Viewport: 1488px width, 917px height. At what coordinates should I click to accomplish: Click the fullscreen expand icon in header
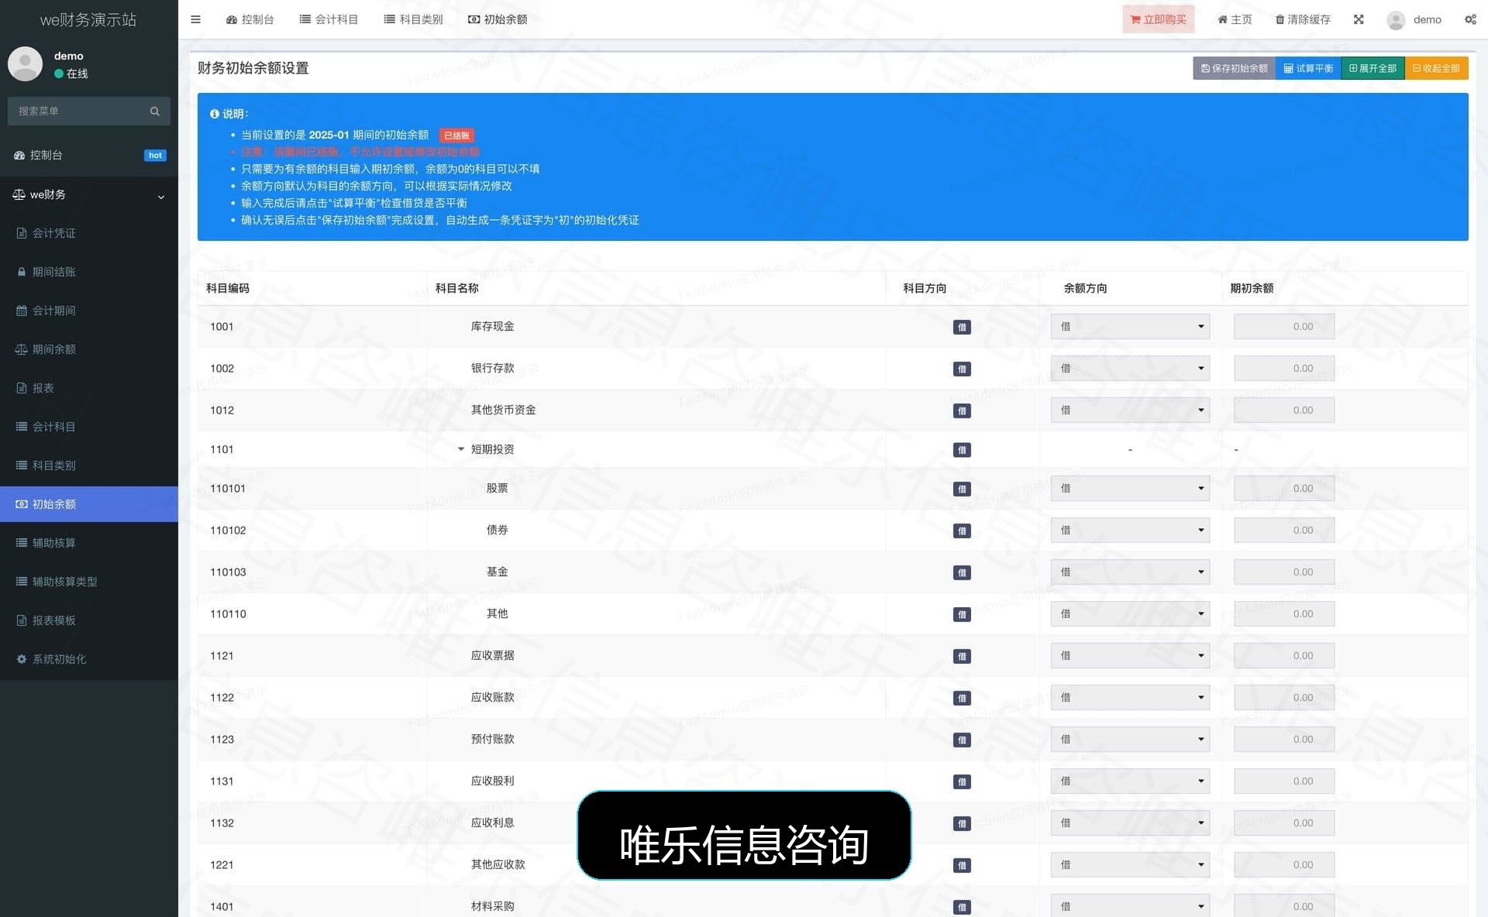(x=1359, y=19)
